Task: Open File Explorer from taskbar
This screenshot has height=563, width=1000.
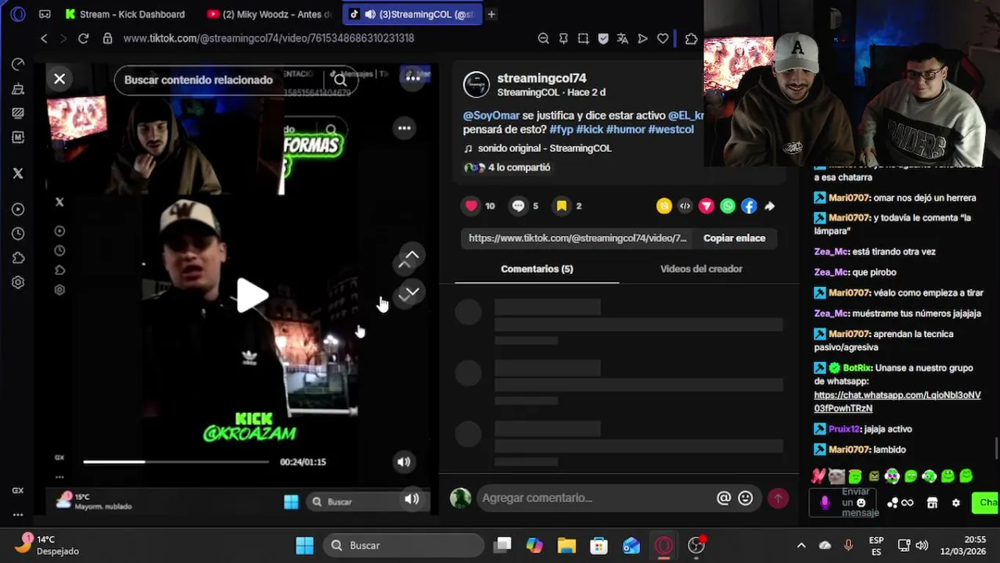Action: (x=567, y=546)
